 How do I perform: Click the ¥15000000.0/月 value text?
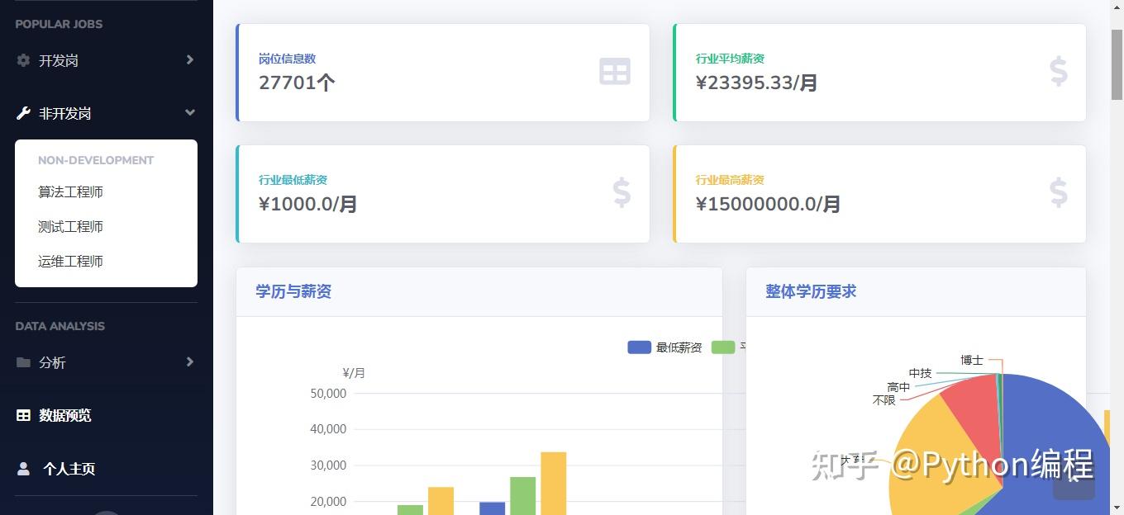coord(769,204)
